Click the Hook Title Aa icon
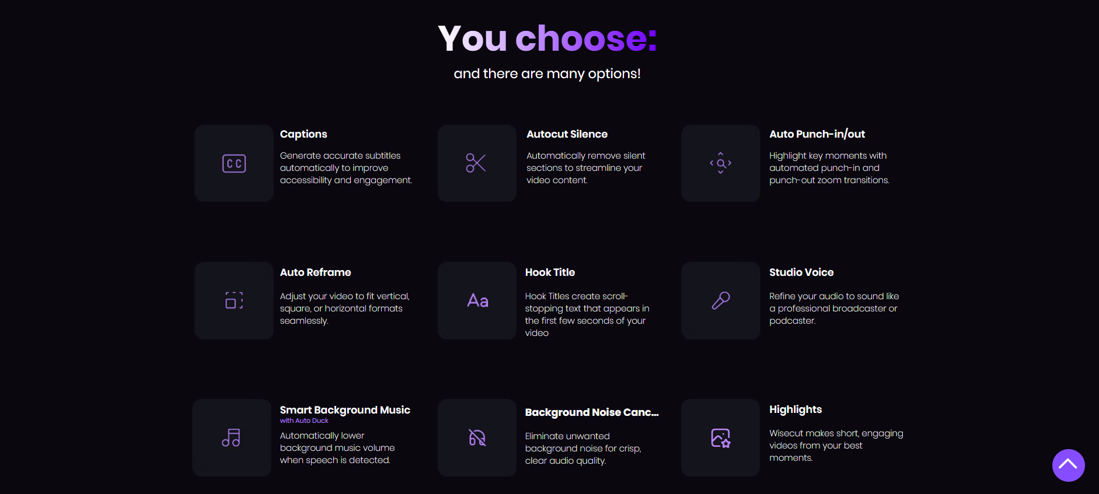Viewport: 1099px width, 494px height. [477, 300]
